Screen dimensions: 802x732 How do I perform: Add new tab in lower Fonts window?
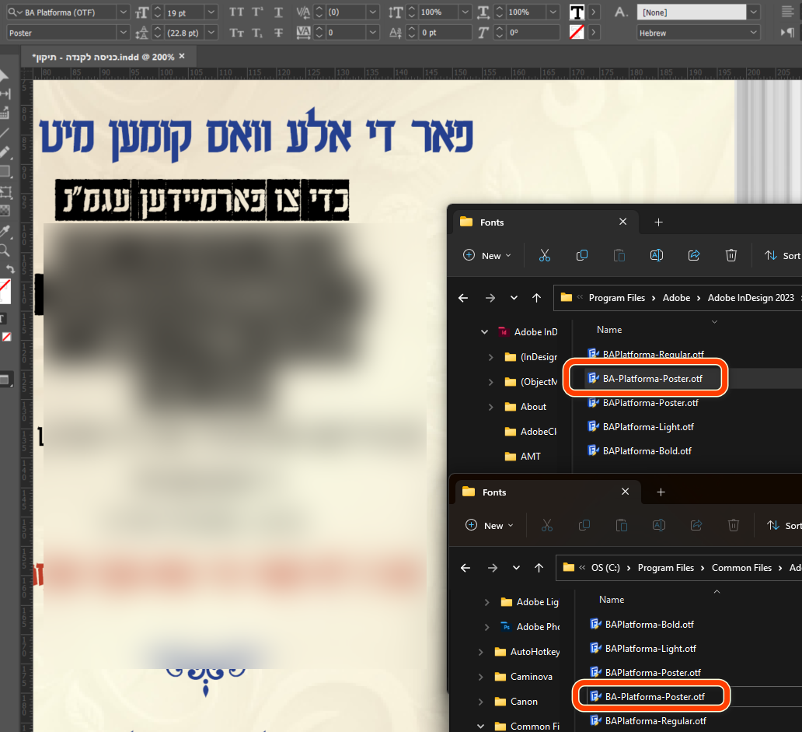[x=661, y=492]
